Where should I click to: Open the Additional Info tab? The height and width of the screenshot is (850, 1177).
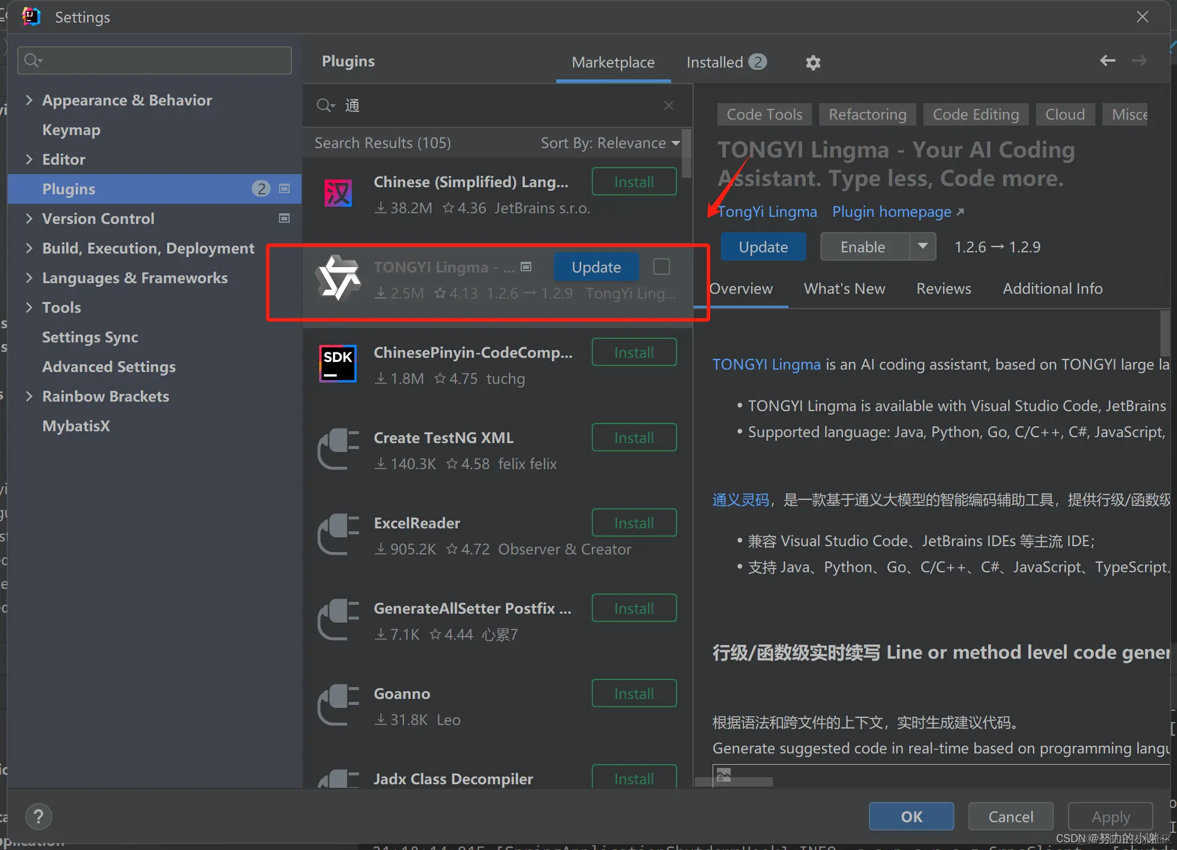(x=1053, y=288)
